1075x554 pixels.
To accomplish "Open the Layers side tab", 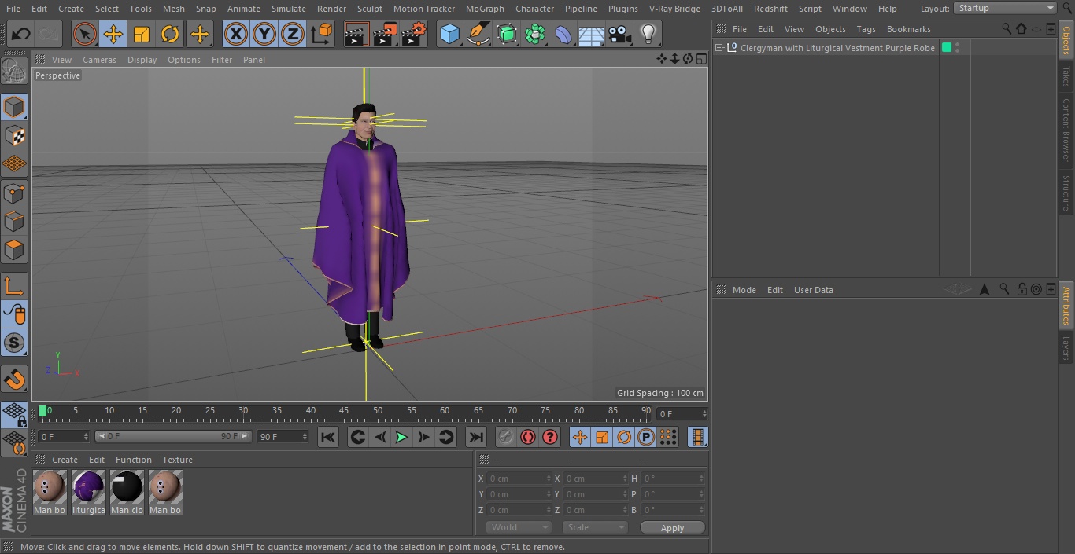I will coord(1066,348).
